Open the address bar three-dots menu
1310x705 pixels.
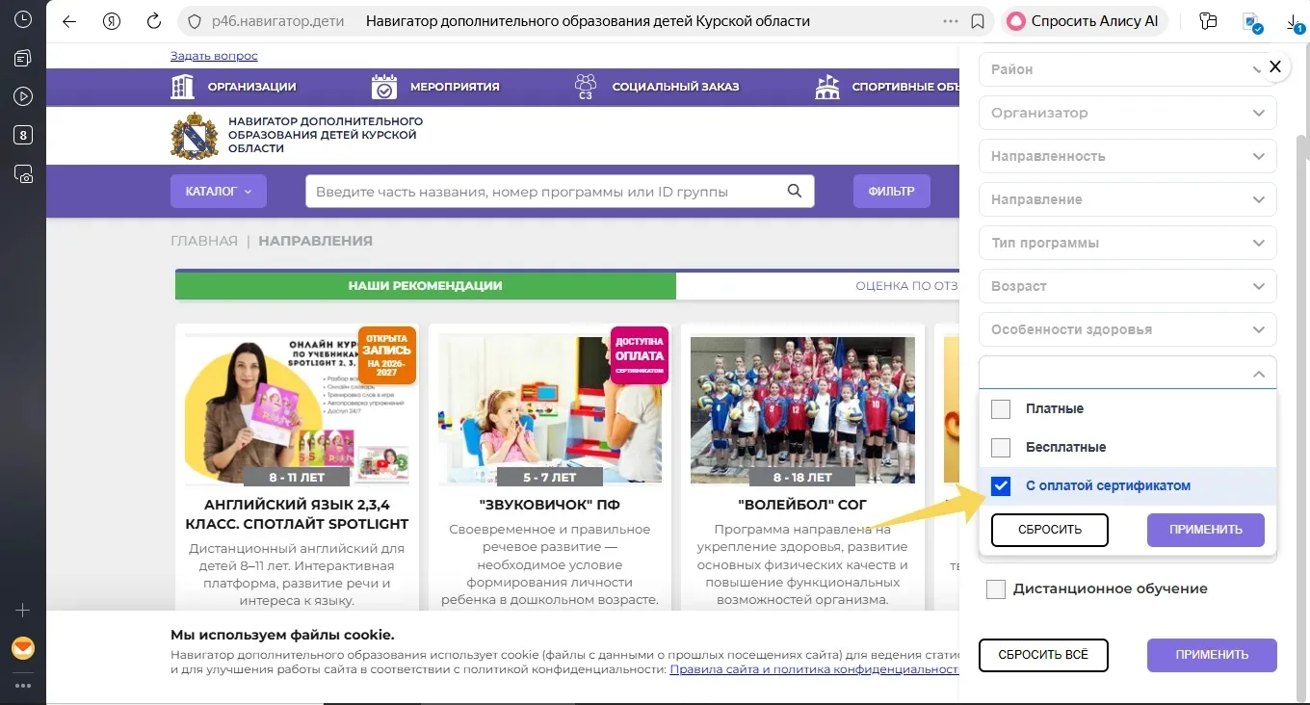[x=951, y=21]
